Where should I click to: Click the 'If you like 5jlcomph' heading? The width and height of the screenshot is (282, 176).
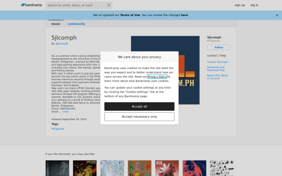[70, 154]
